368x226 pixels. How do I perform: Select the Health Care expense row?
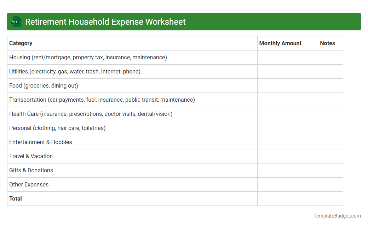(x=91, y=114)
